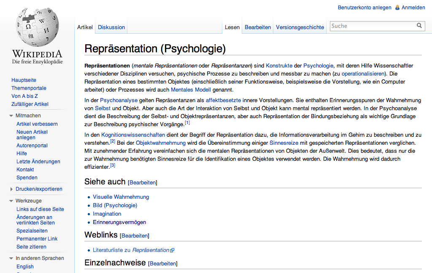Viewport: 432px width, 273px height.
Task: Click footnote reference [1]
Action: tap(187, 123)
